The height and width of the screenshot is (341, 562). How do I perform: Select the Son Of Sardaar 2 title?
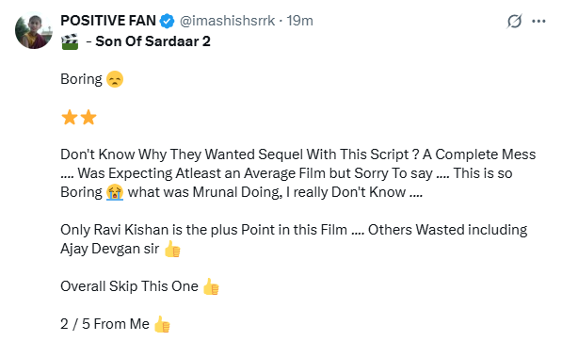pos(153,41)
